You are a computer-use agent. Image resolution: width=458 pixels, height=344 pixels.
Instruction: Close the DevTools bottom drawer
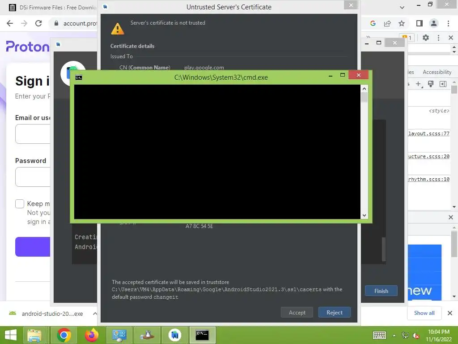pyautogui.click(x=451, y=217)
